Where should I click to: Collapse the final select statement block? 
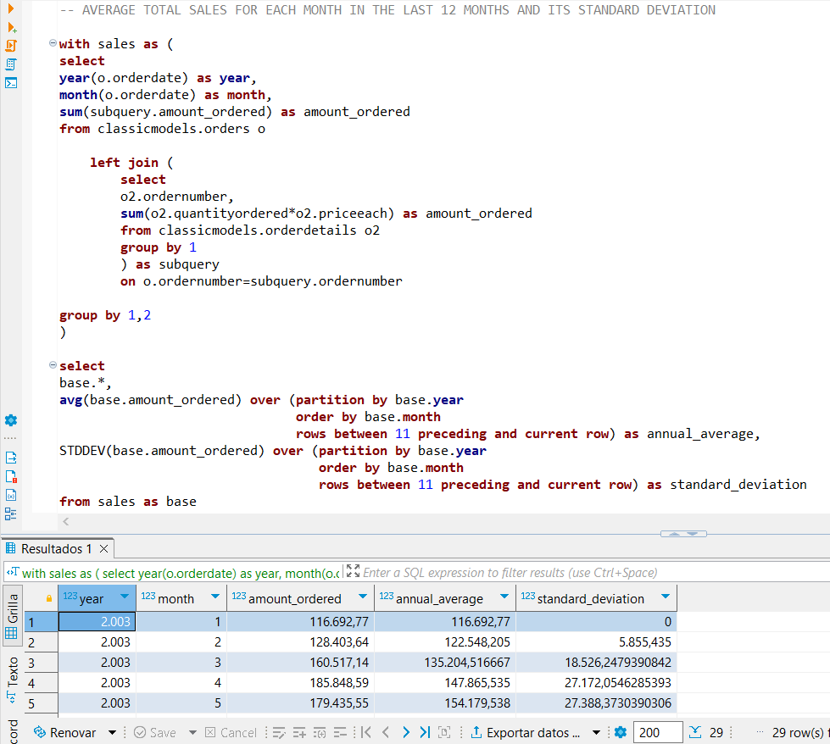53,364
